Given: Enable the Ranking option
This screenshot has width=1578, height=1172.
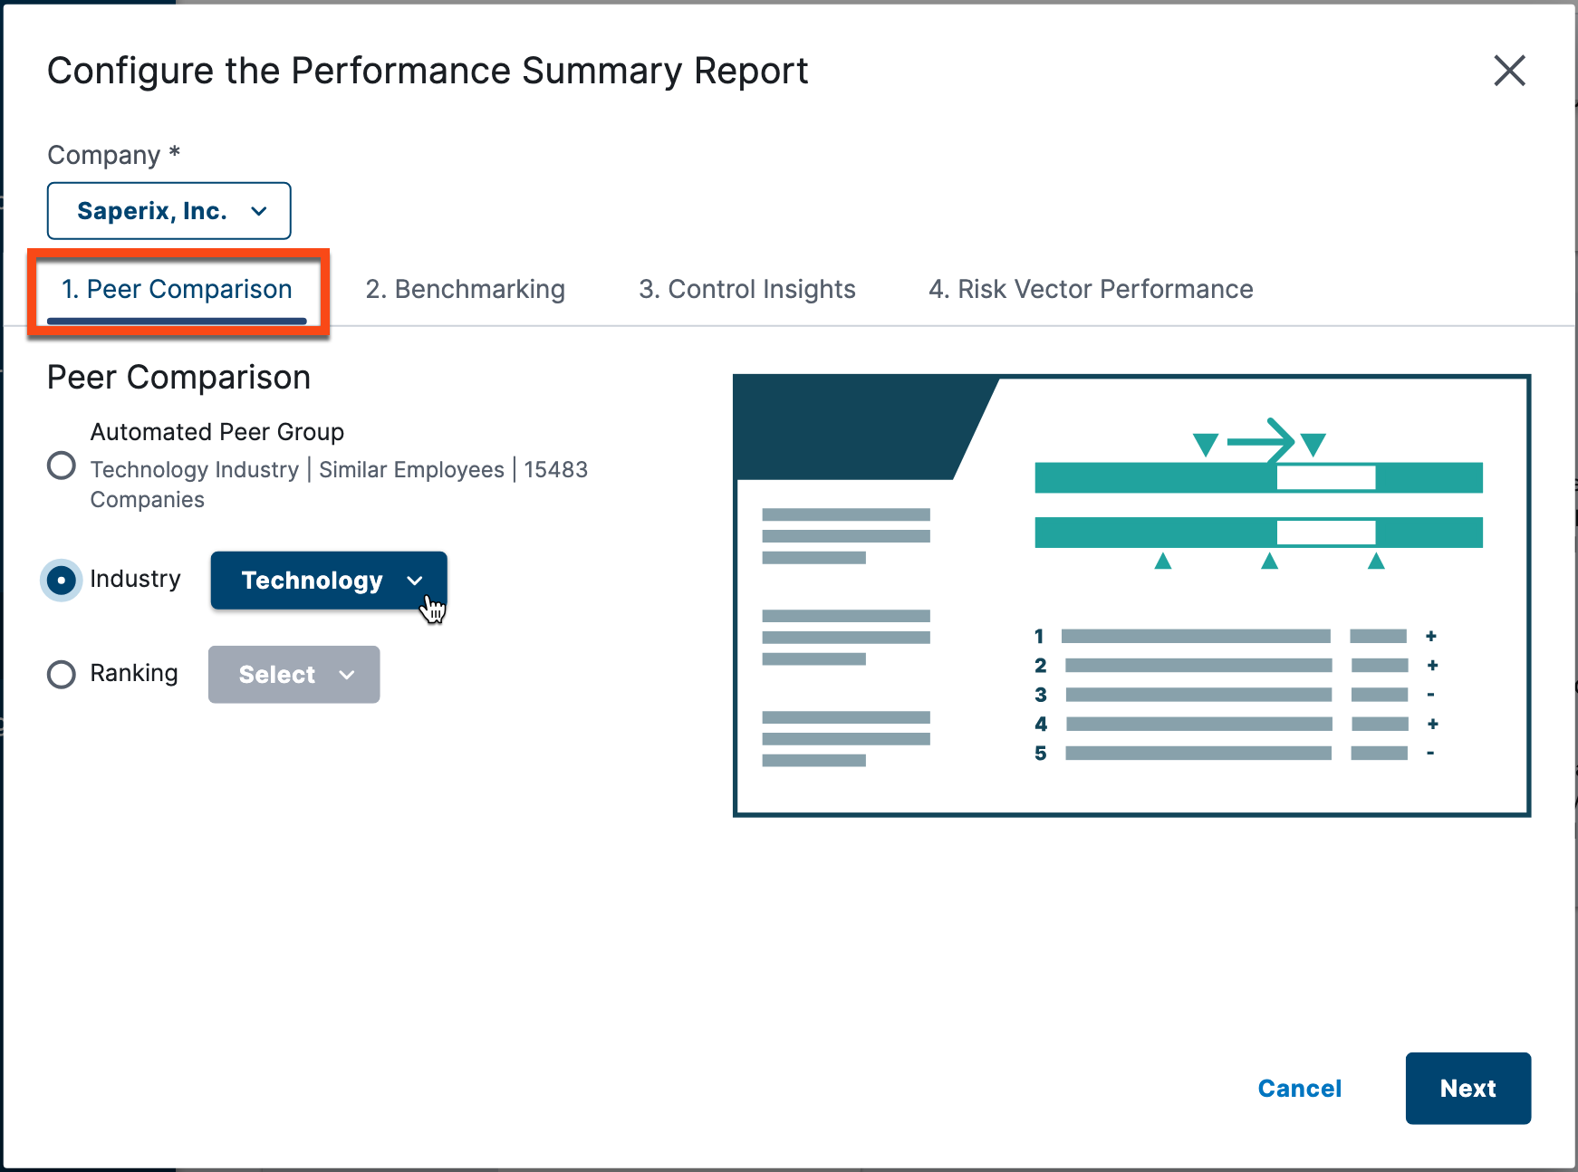Looking at the screenshot, I should coord(61,674).
